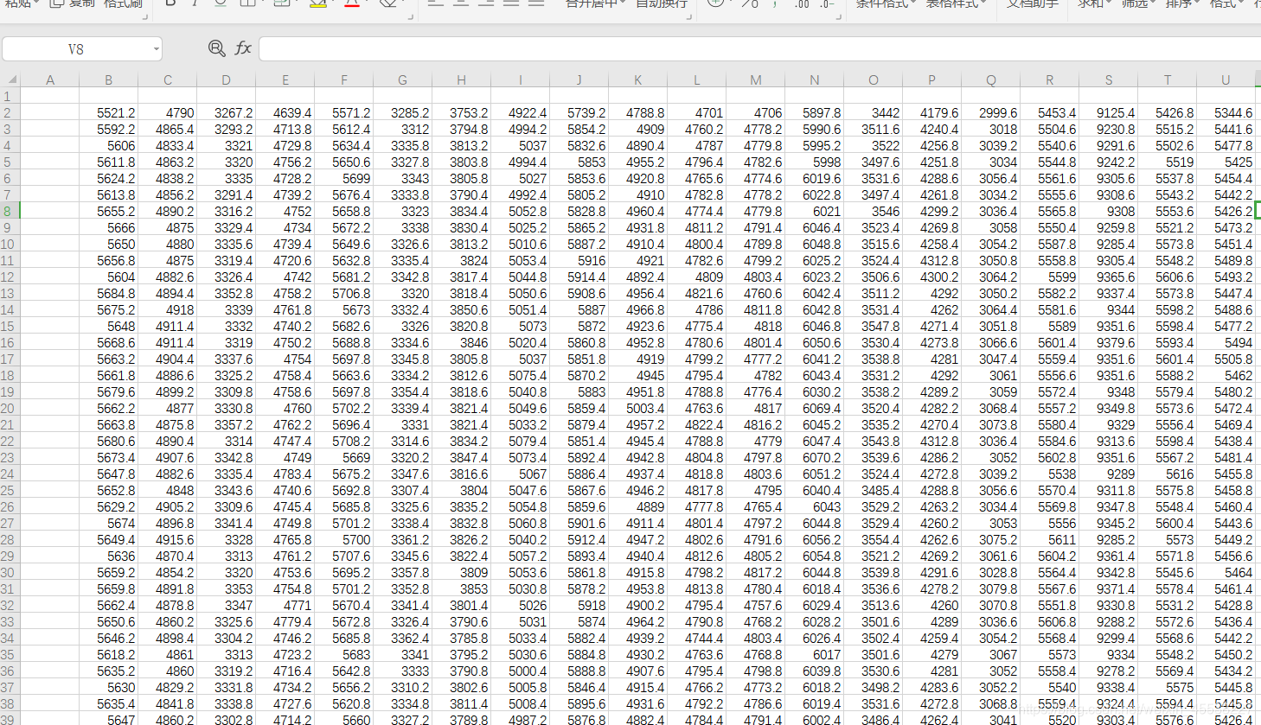The image size is (1261, 725).
Task: Open the clipboard group dialog launcher icon
Action: click(x=145, y=16)
